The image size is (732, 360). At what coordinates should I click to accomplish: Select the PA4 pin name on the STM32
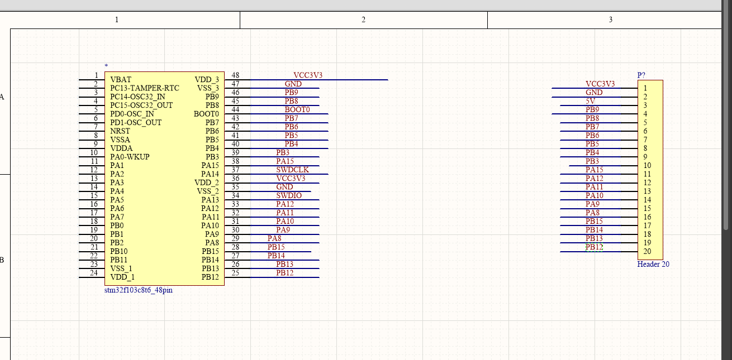[117, 191]
